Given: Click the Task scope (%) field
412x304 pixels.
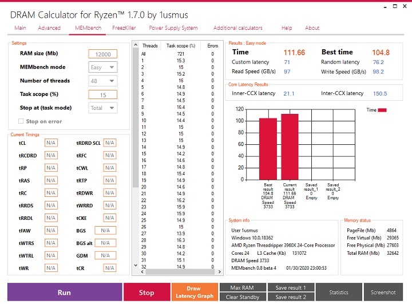Looking at the screenshot, I should tap(103, 94).
